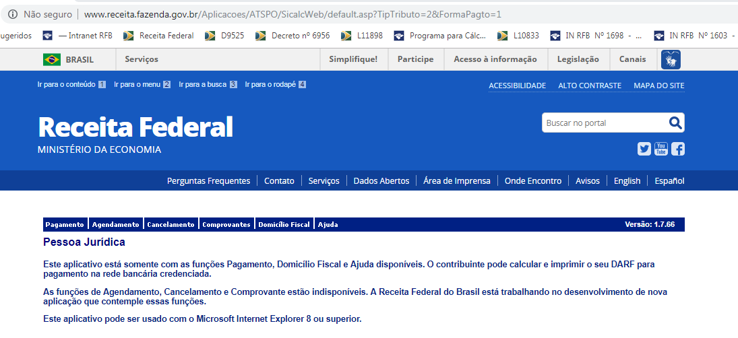Image resolution: width=738 pixels, height=338 pixels.
Task: Switch the site language to English
Action: tap(627, 181)
